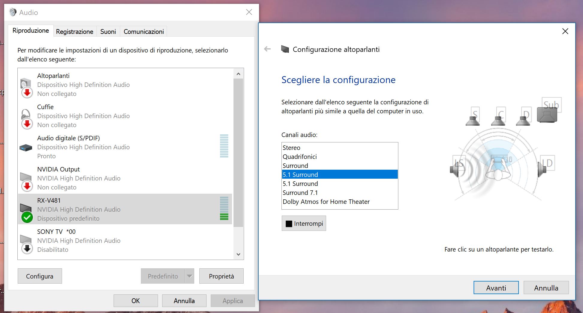This screenshot has width=583, height=313.
Task: Select Stereo audio channels
Action: 340,148
